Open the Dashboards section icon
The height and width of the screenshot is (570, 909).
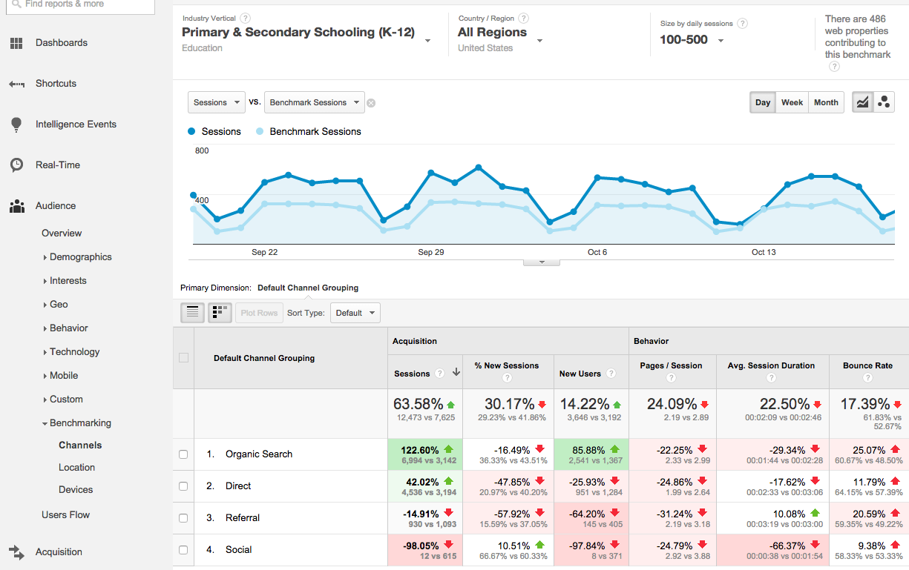pyautogui.click(x=16, y=42)
